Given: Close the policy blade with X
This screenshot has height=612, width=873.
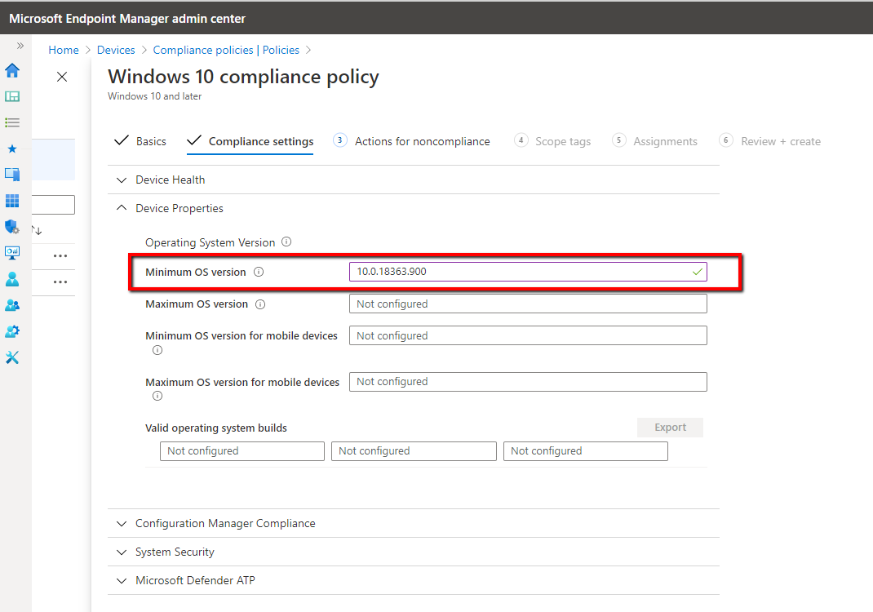Looking at the screenshot, I should pos(62,77).
